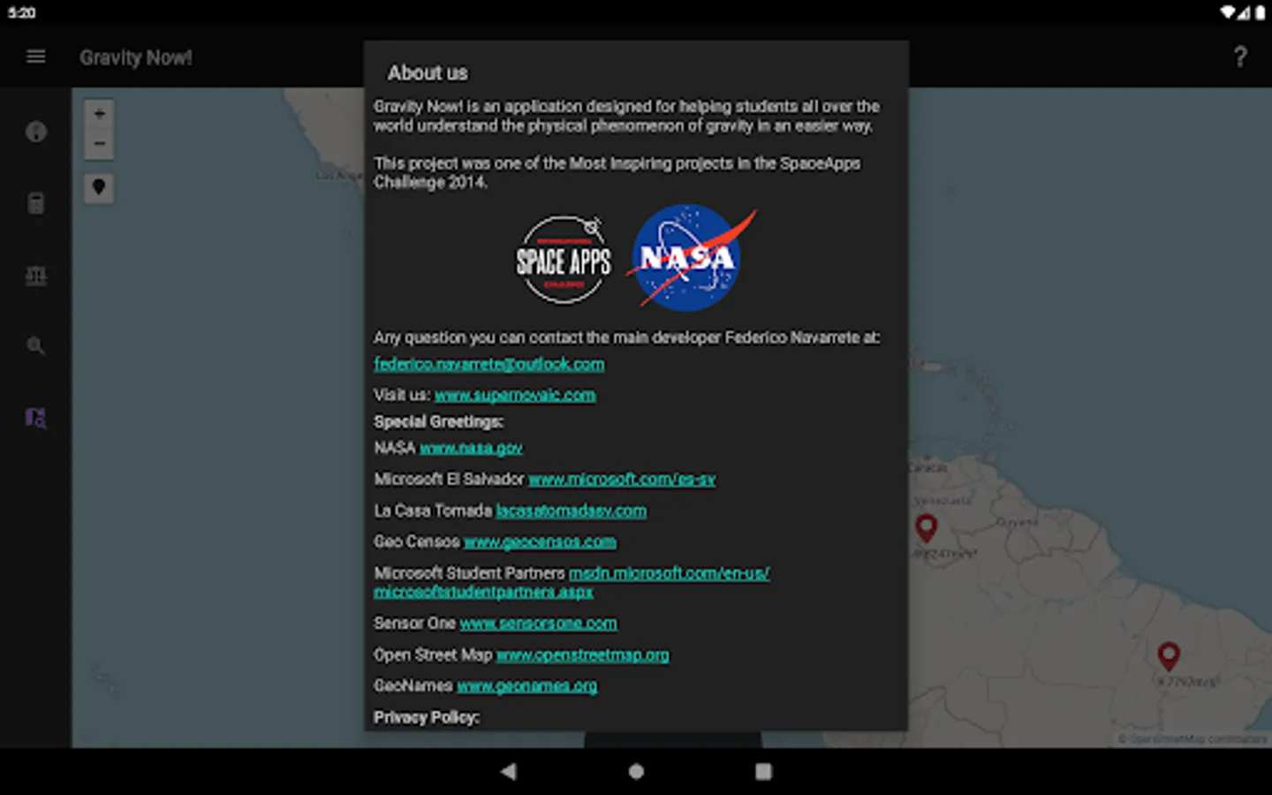Click the 'Gravity Now!' app title

tap(136, 57)
